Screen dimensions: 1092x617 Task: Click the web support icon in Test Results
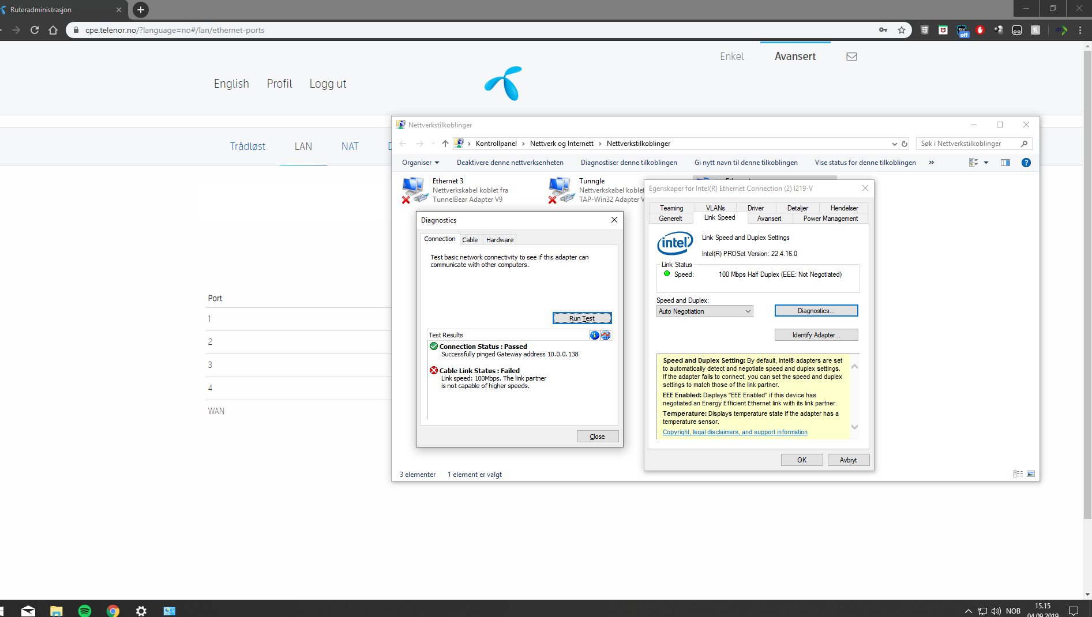(606, 335)
